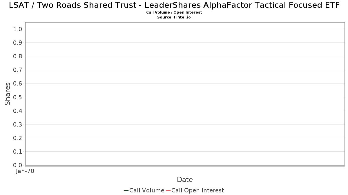Click the 0.1 y-axis tick label
Viewport: 348px width, 195px height.
click(18, 152)
